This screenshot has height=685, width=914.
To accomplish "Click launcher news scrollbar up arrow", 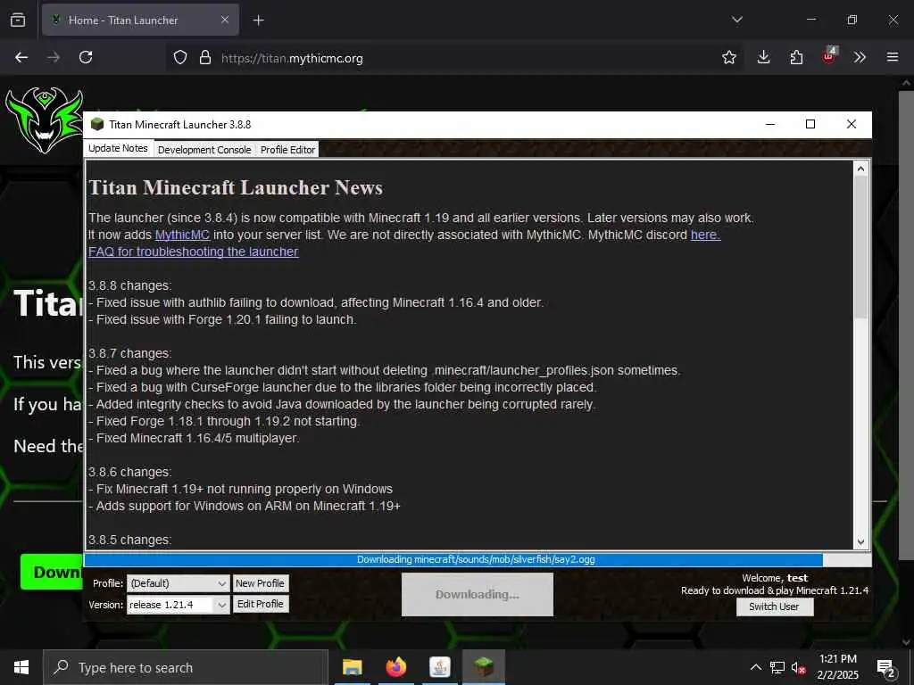I will [x=861, y=169].
